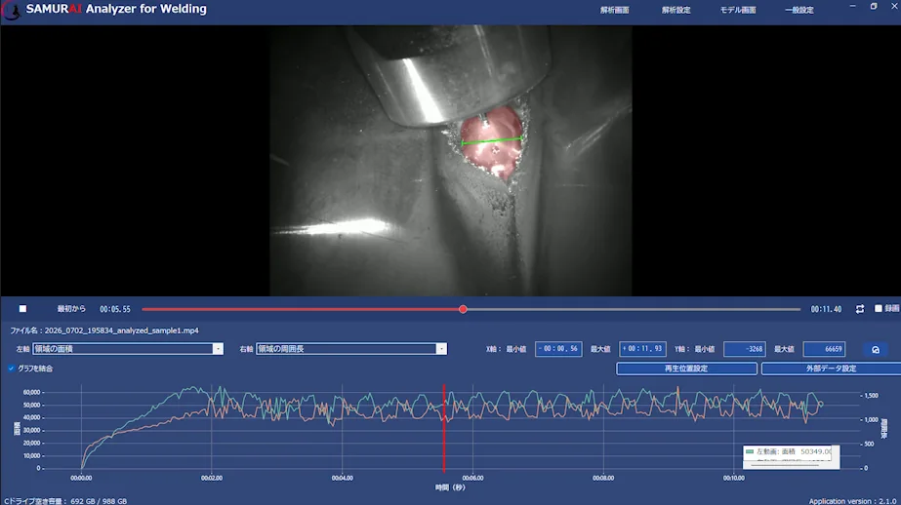Click the 00:02.00 time axis label
Screen dimensions: 901x505
click(x=212, y=478)
